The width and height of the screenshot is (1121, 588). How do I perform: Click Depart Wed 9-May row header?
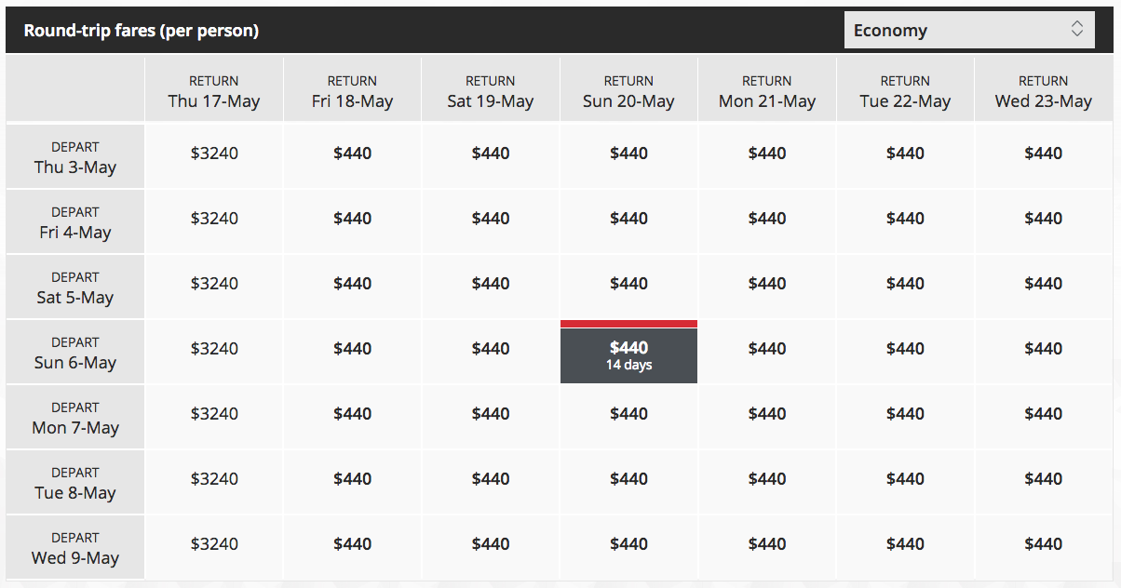(75, 547)
